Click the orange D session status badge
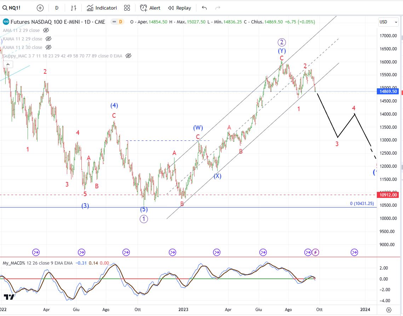This screenshot has height=316, width=403. (x=120, y=22)
